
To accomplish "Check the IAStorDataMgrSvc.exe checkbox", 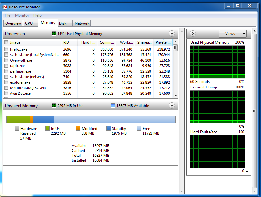I will click(6, 87).
